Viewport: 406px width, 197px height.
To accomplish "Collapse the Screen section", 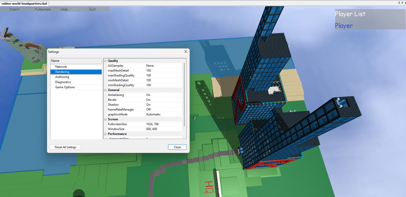I will (x=105, y=119).
